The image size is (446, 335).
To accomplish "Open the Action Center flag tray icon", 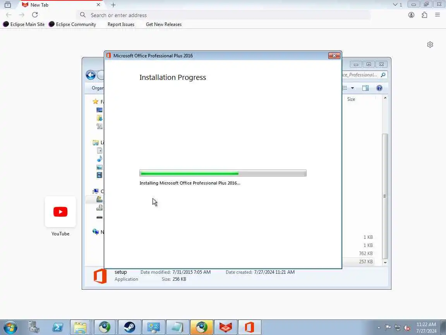I will 388,328.
